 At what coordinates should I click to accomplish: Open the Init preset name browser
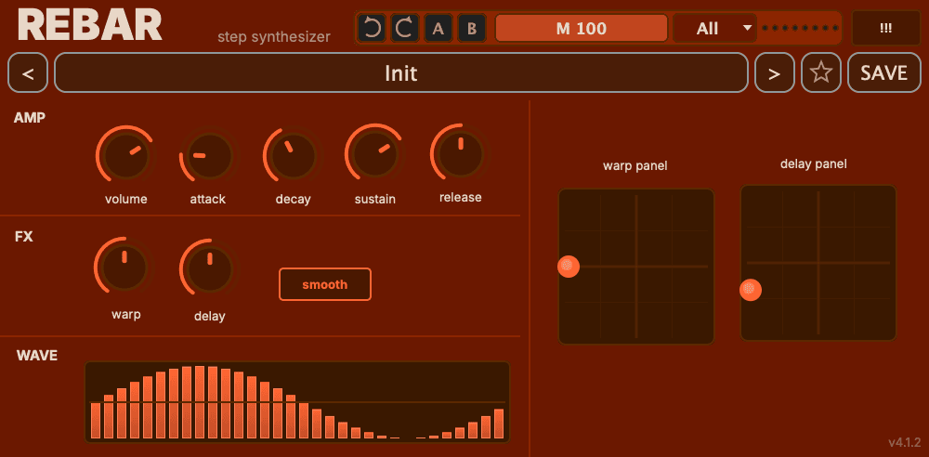click(401, 72)
